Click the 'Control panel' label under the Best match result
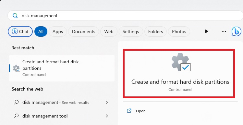243x125 pixels. pos(34,75)
